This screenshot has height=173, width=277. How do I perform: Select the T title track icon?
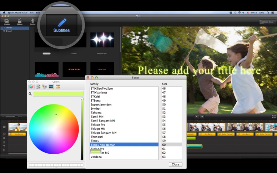pyautogui.click(x=4, y=146)
